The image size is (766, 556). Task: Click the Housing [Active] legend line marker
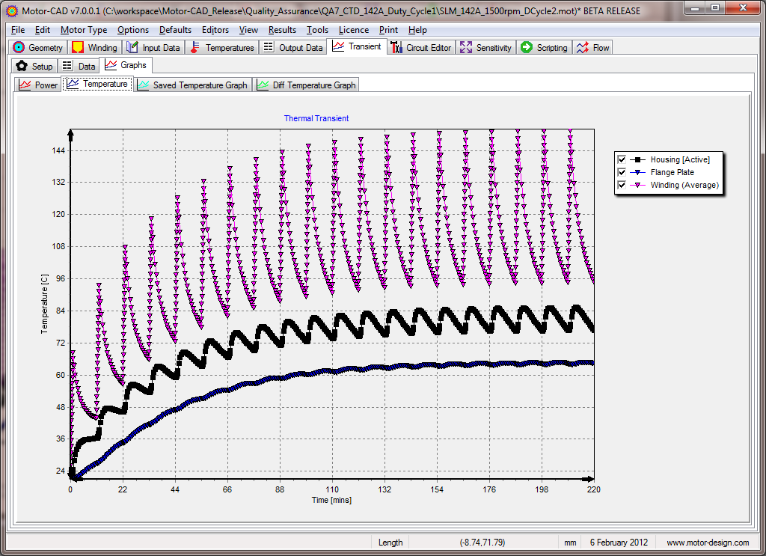tap(638, 159)
